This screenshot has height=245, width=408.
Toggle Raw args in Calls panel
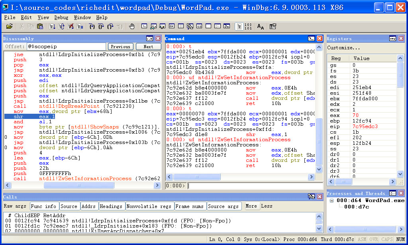click(15, 206)
